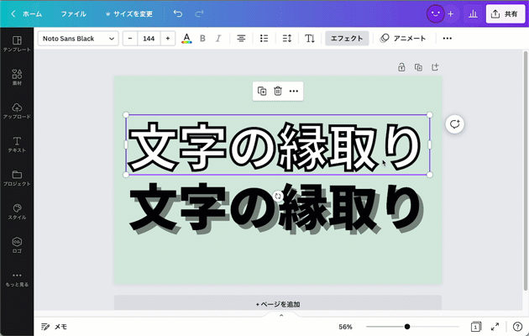This screenshot has height=336, width=529.
Task: Increase font size with plus button
Action: (168, 39)
